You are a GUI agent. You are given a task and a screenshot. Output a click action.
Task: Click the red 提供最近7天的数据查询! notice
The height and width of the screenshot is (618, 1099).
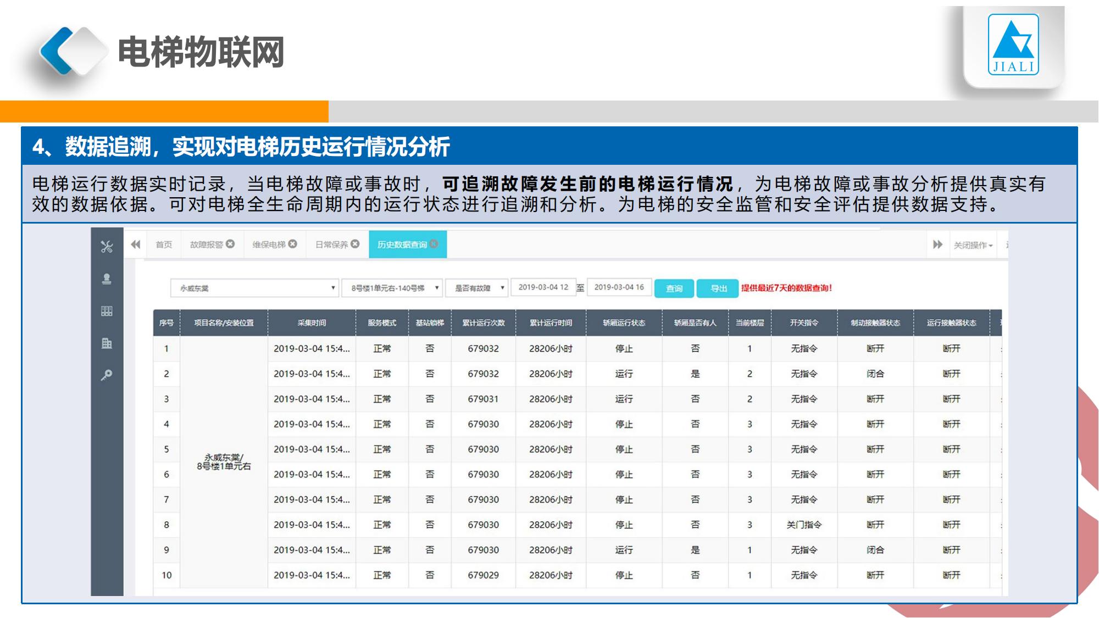pos(786,288)
